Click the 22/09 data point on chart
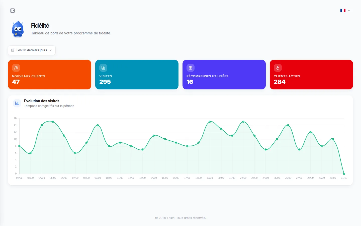361x226 pixels. [x=243, y=122]
